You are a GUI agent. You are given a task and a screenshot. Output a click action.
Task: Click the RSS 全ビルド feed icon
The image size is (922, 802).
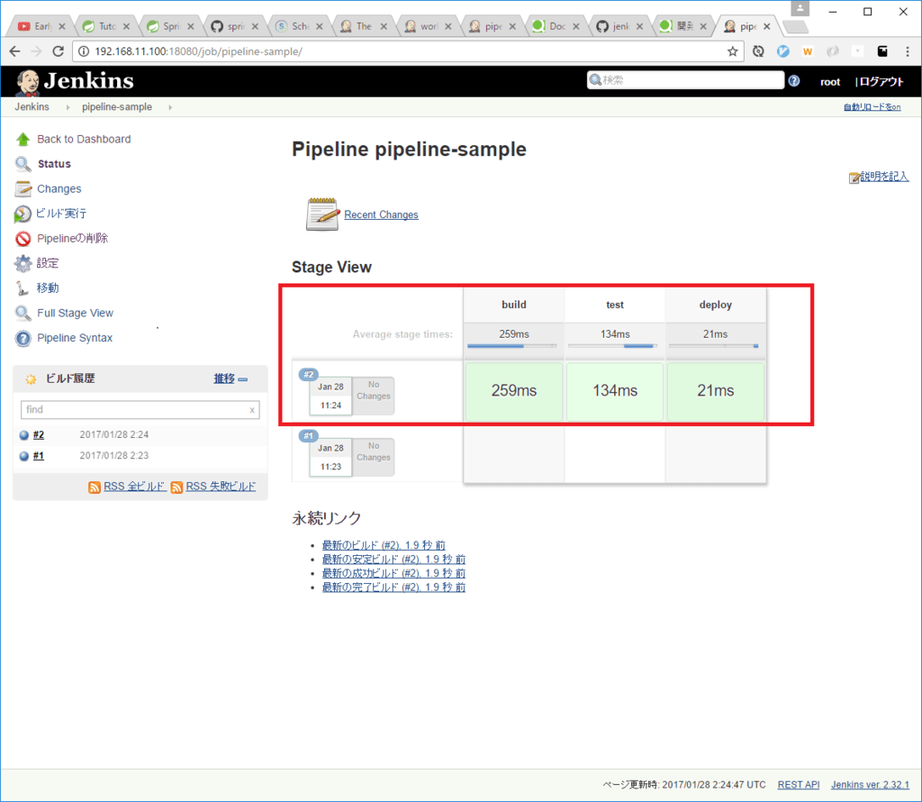coord(95,487)
